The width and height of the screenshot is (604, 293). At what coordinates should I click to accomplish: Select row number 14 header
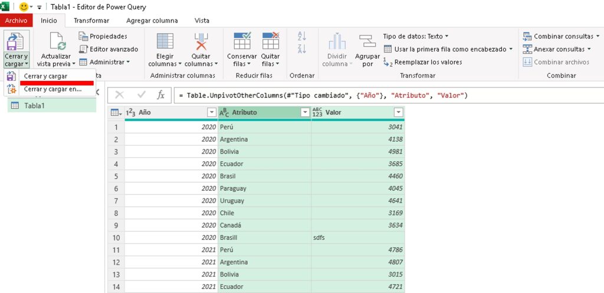tap(116, 287)
